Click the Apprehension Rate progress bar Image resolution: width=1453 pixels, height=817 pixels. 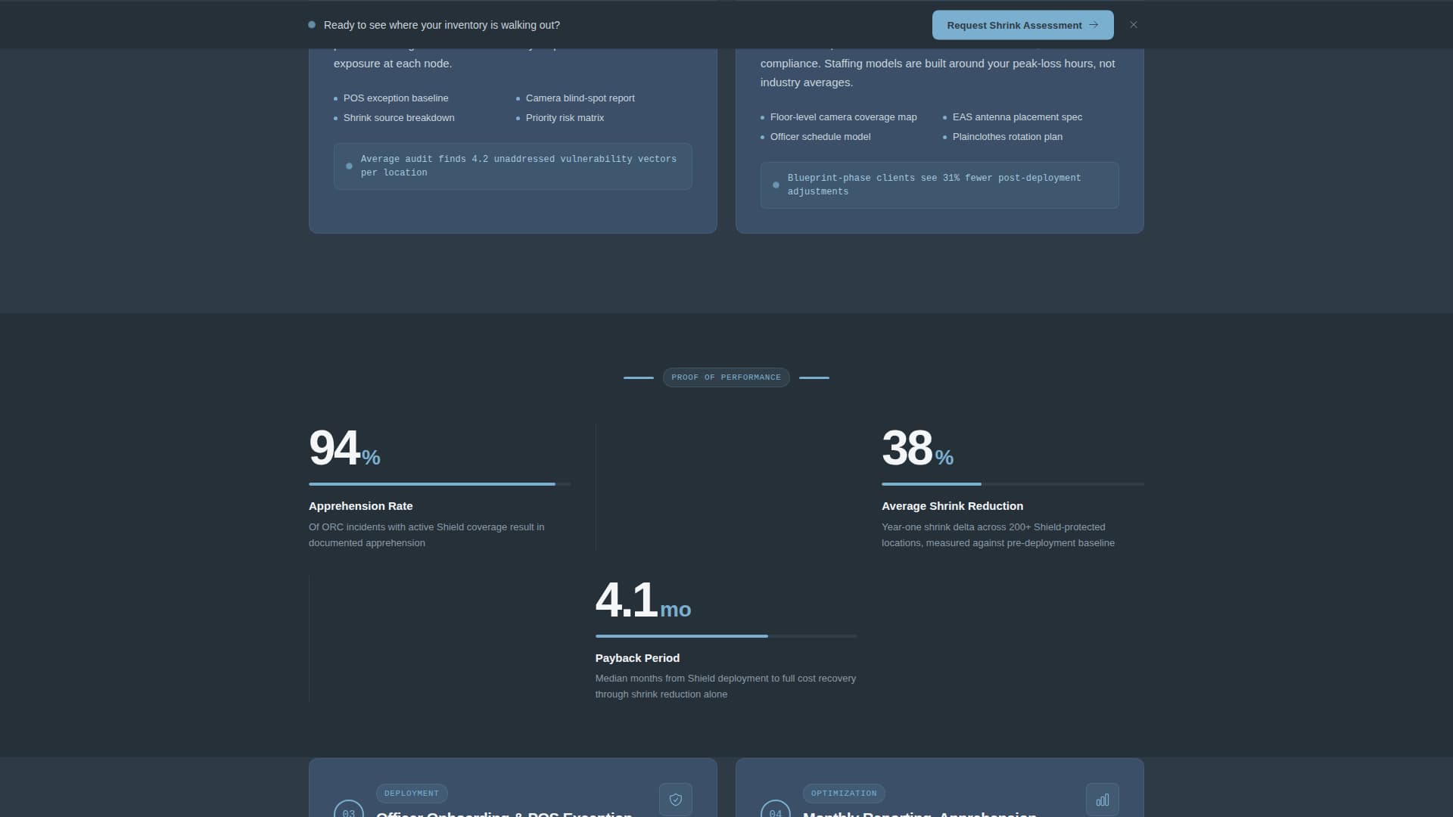[x=439, y=484]
